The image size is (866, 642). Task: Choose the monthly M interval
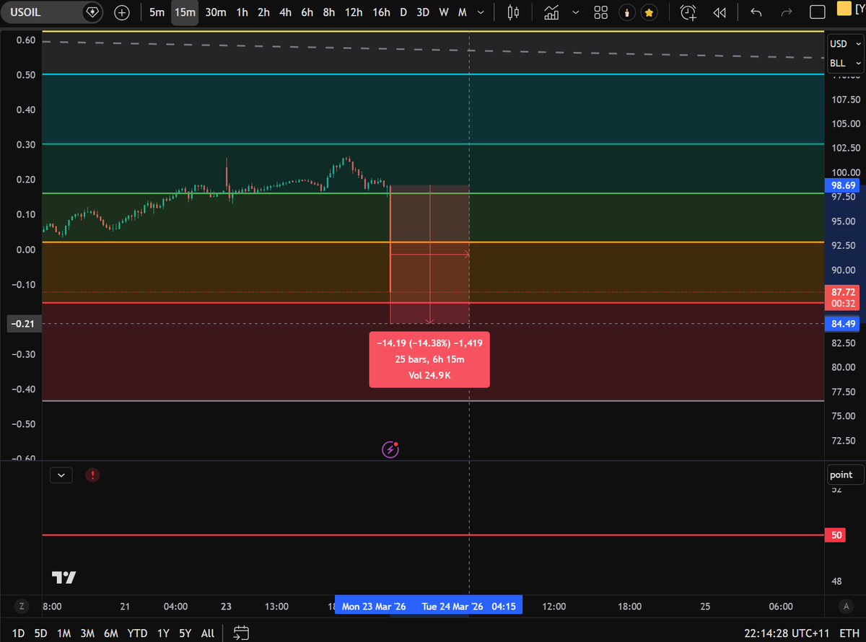pyautogui.click(x=462, y=12)
